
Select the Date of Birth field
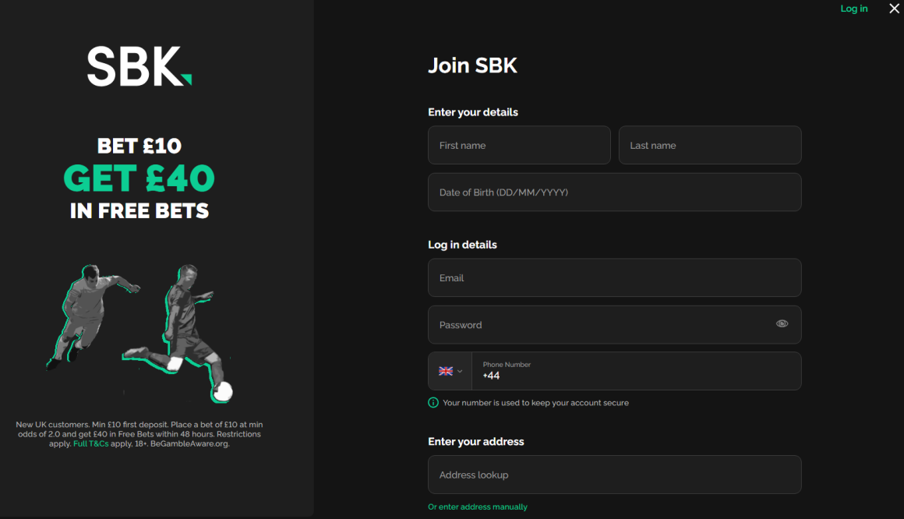tap(614, 192)
